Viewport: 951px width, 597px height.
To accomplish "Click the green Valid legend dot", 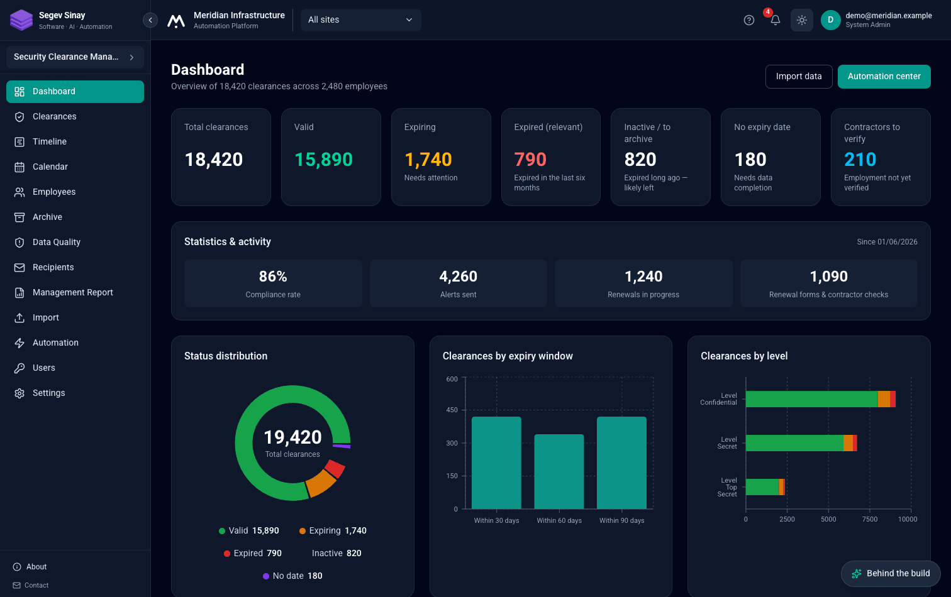I will 222,531.
